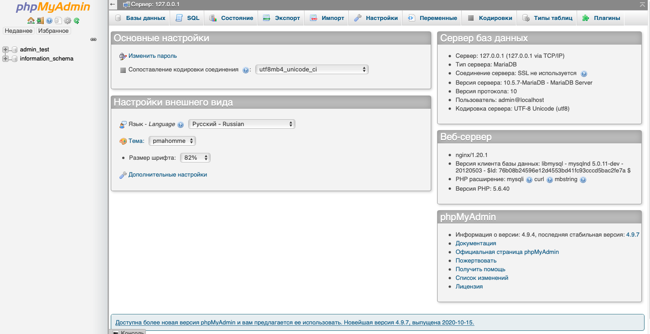
Task: Reload navigation panel with green arrow icon
Action: [77, 20]
